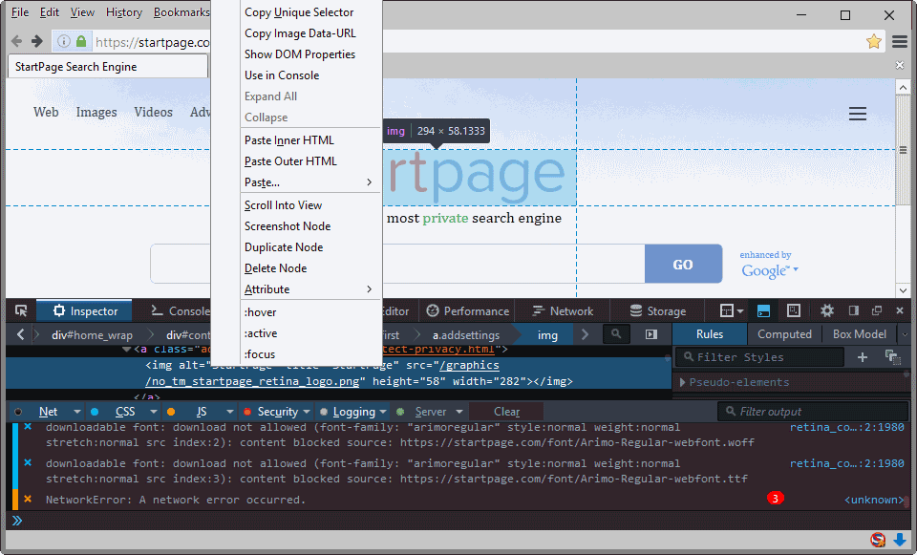Toggle the :hover pseudo-class
This screenshot has width=917, height=555.
click(261, 312)
